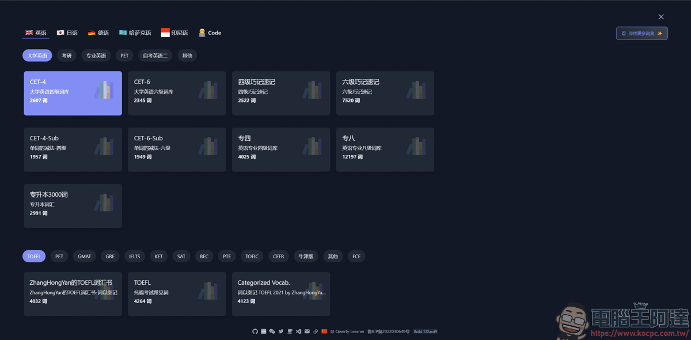Switch to 哈萨克语 language tab
This screenshot has width=691, height=340.
pos(135,33)
